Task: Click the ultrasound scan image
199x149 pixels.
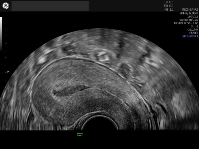Action: tap(99, 79)
